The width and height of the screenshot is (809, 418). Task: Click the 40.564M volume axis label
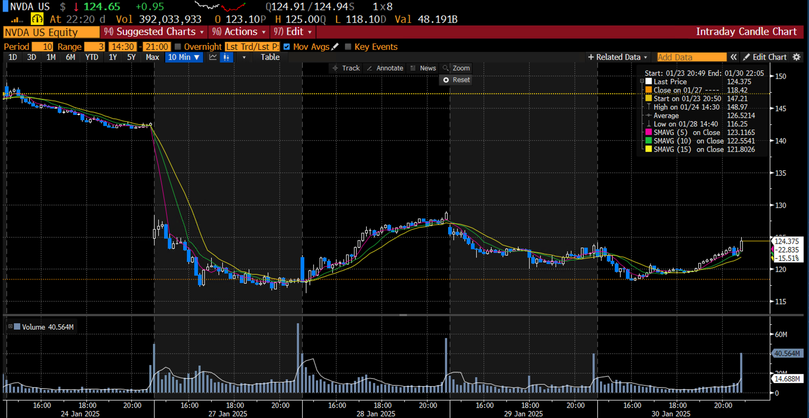tap(788, 353)
